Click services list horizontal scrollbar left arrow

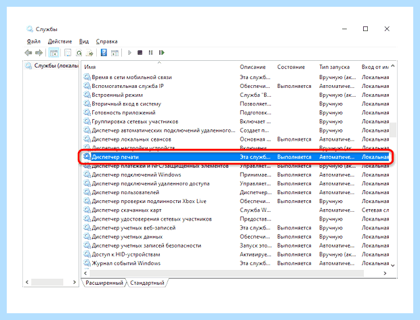85,273
